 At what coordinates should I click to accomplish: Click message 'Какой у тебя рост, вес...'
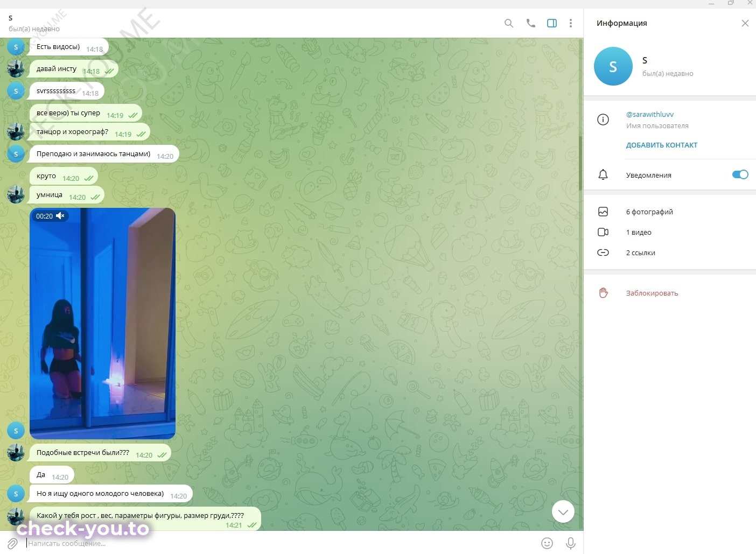pos(145,519)
